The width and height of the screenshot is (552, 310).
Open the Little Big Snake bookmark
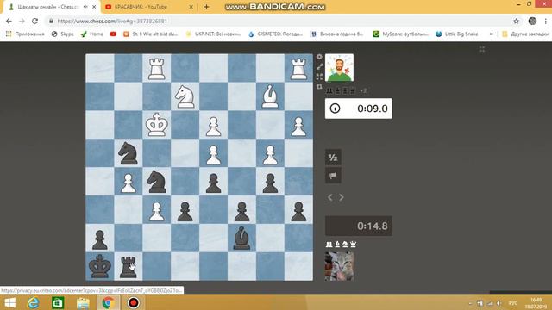click(457, 34)
